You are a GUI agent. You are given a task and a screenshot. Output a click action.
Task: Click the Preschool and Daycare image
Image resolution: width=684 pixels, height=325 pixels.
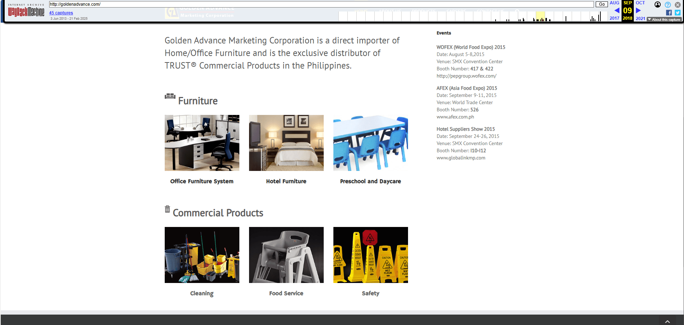[x=370, y=143]
